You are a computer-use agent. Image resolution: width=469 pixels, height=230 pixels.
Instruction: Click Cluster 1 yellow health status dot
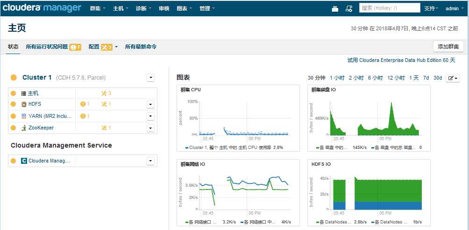[x=14, y=78]
